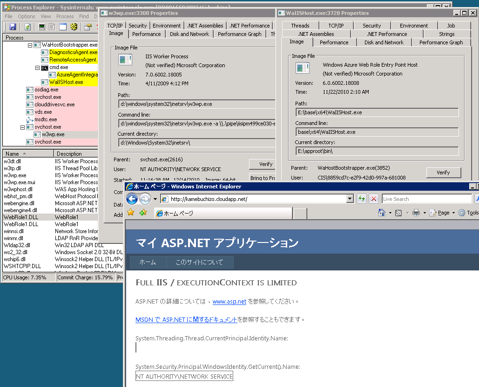Open the Strings tab in WaIISHost Properties
The image size is (479, 387).
coord(446,34)
